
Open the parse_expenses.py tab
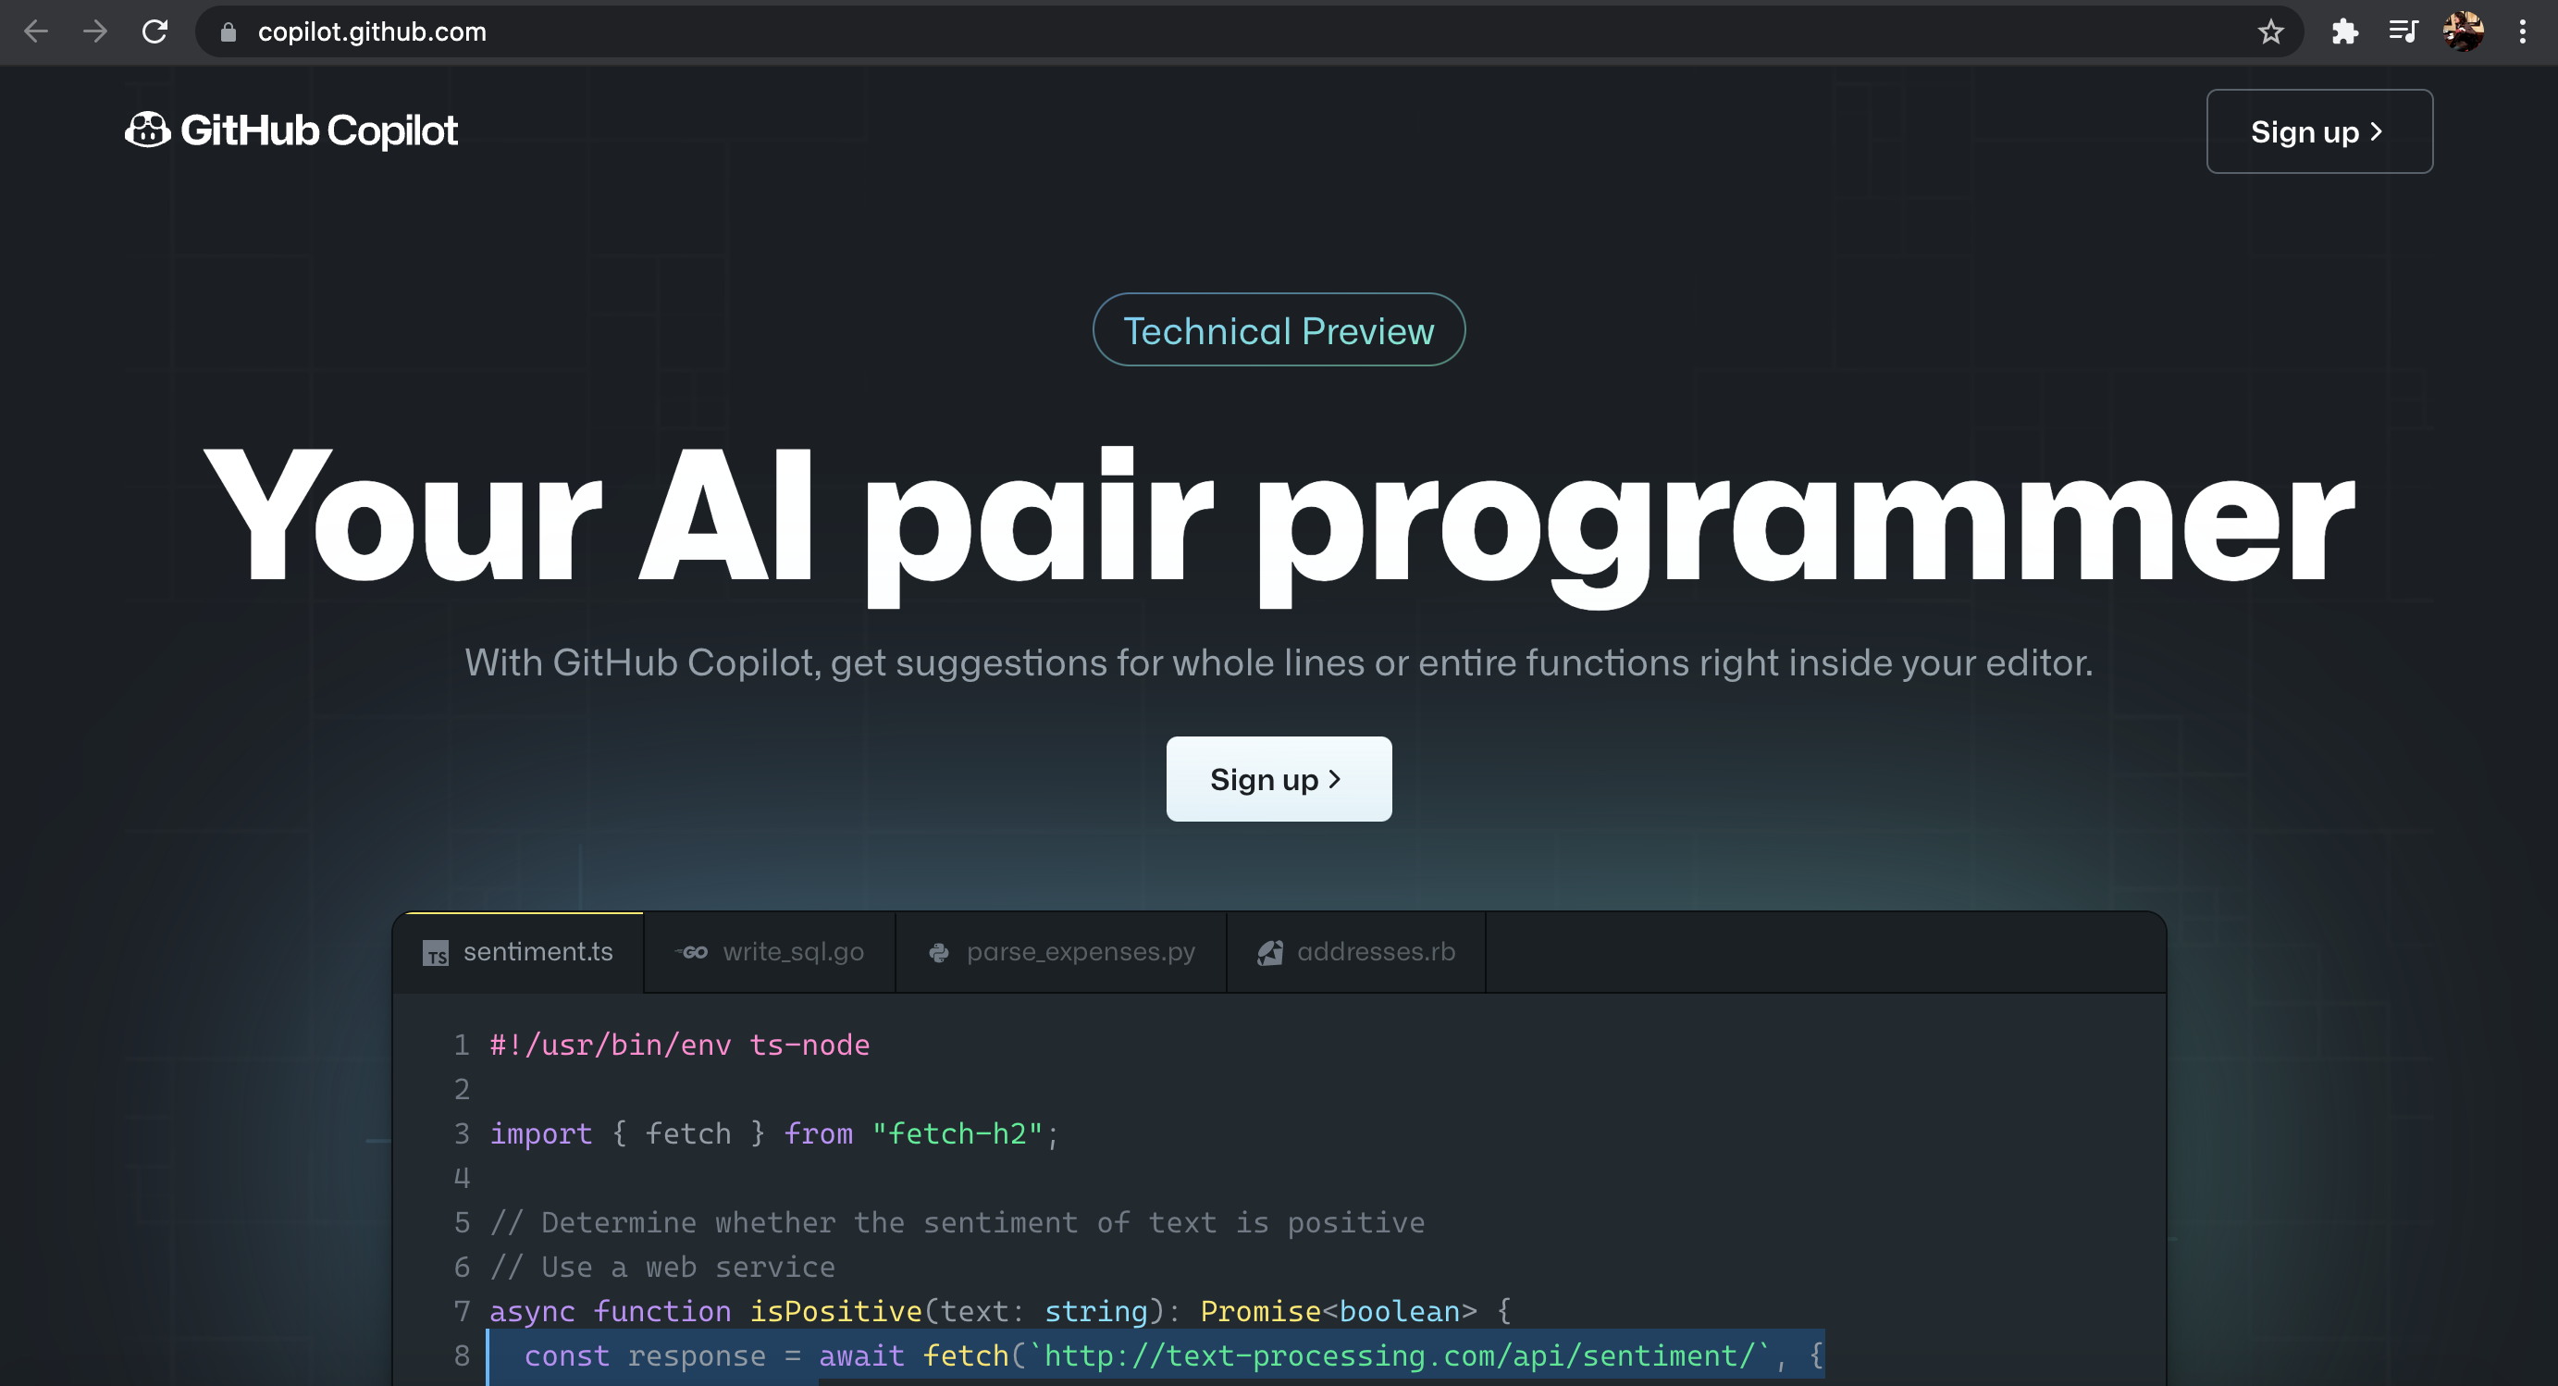[x=1061, y=952]
